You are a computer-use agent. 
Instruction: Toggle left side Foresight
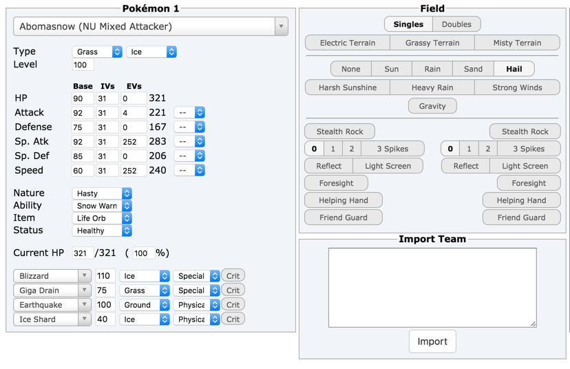(336, 183)
